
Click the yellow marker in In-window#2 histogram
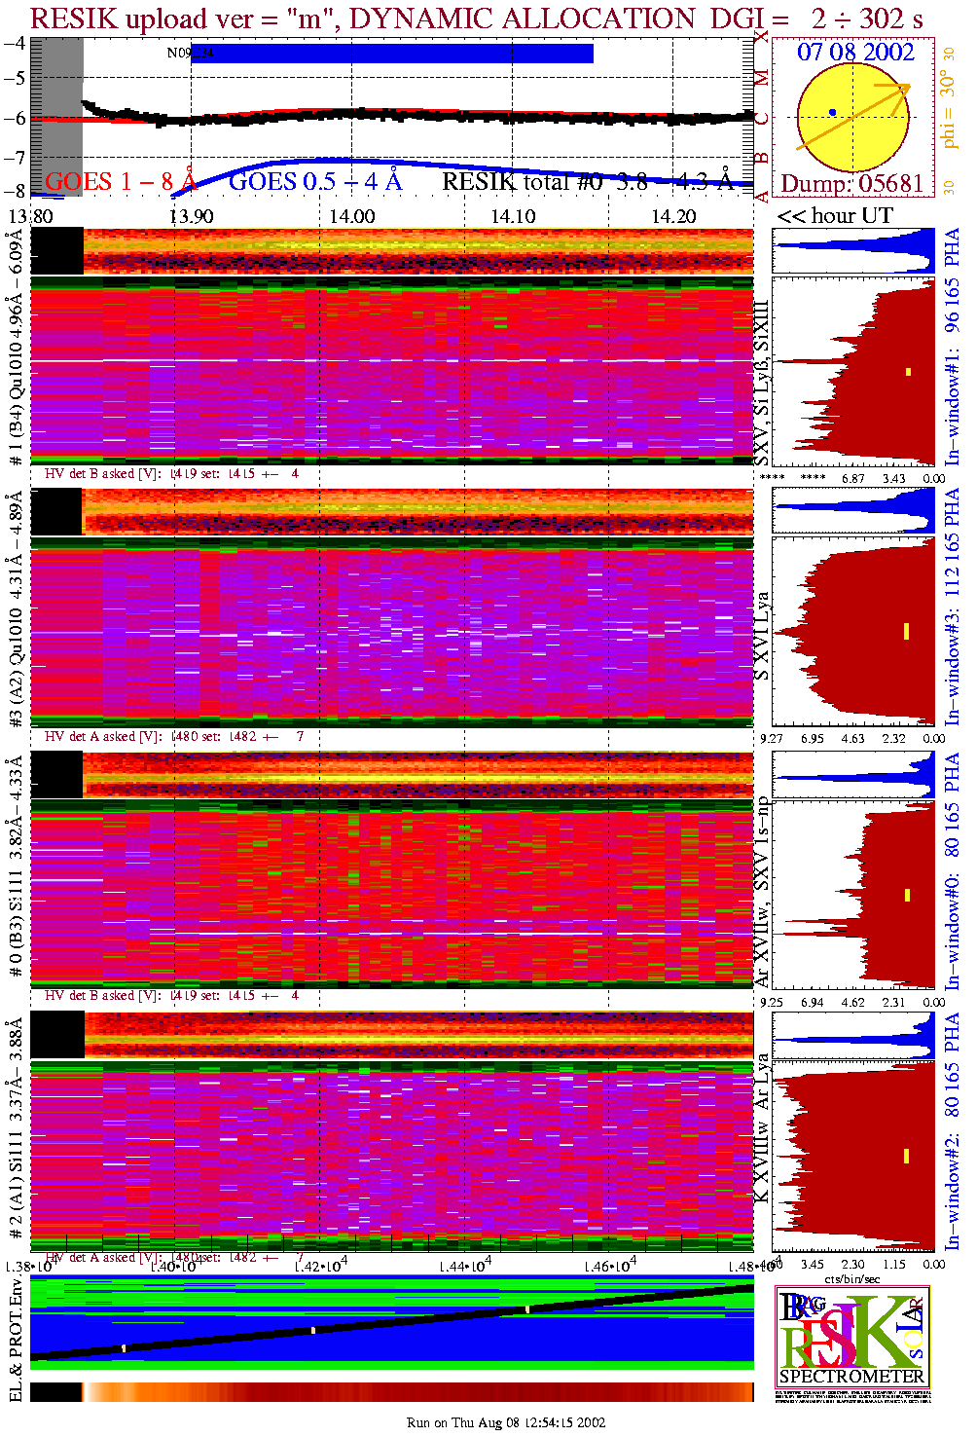(x=906, y=1156)
